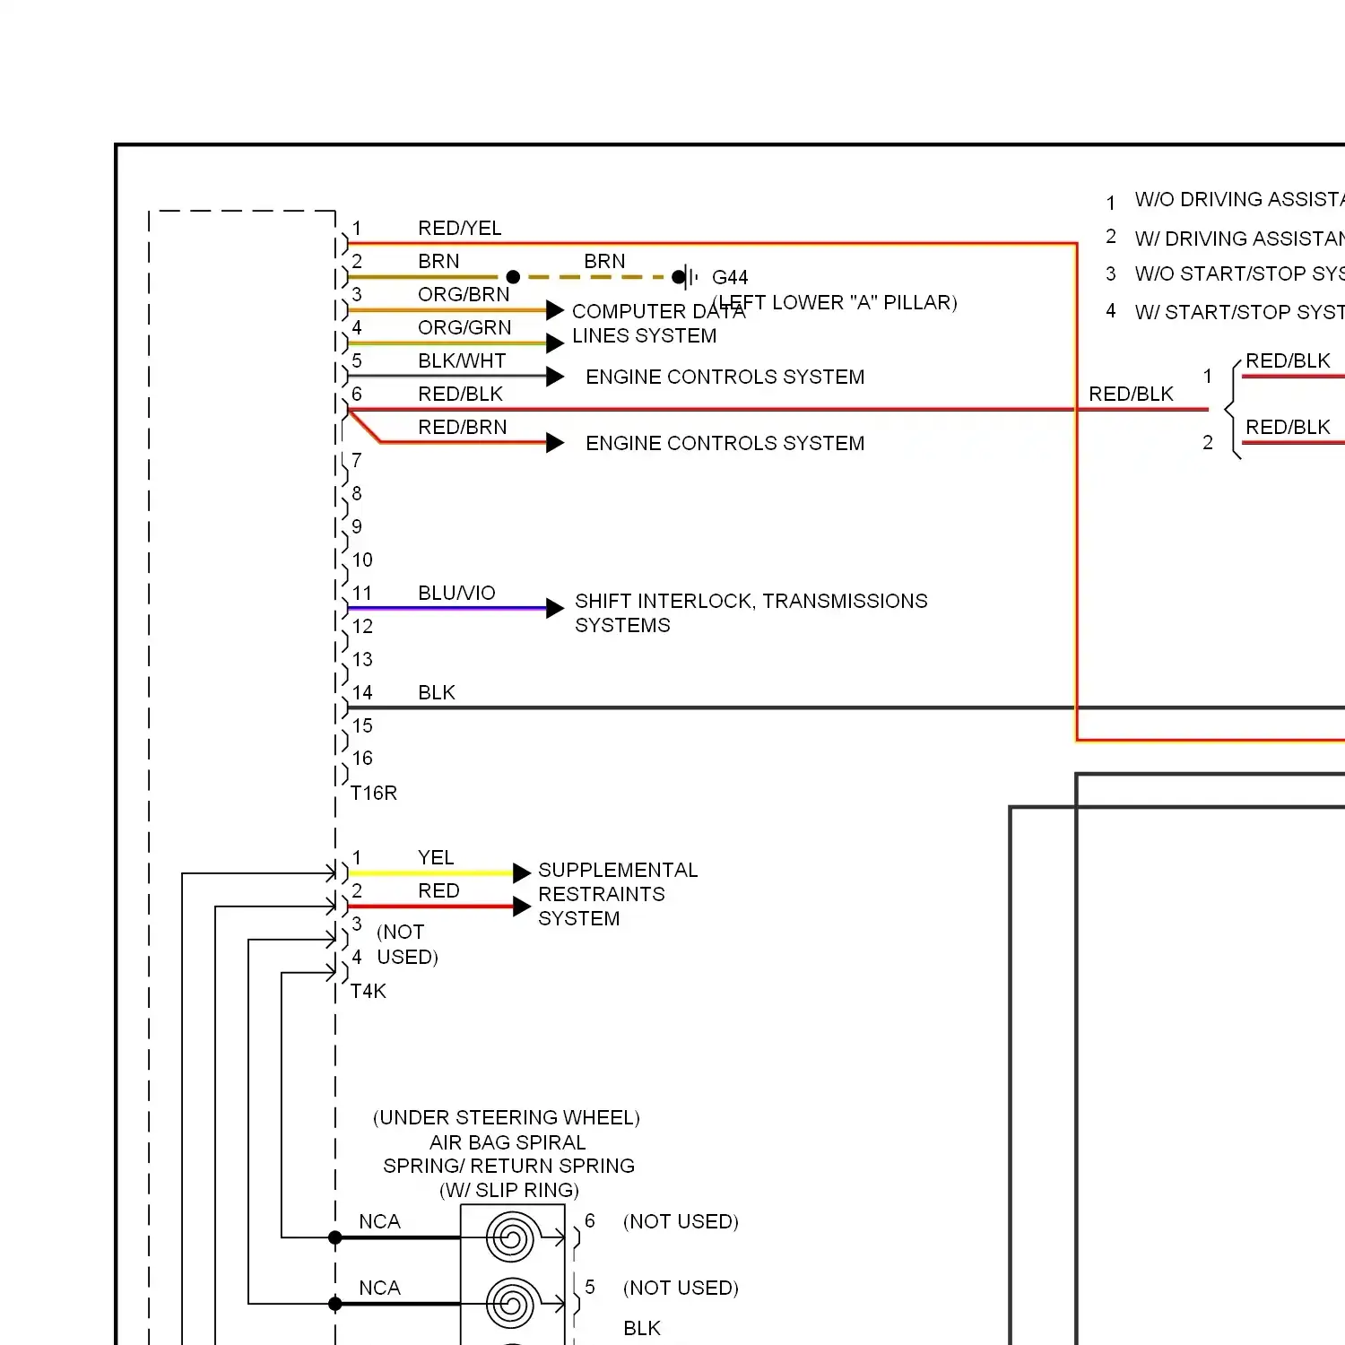Click the ground symbol beside G44
This screenshot has height=1345, width=1345.
click(686, 277)
